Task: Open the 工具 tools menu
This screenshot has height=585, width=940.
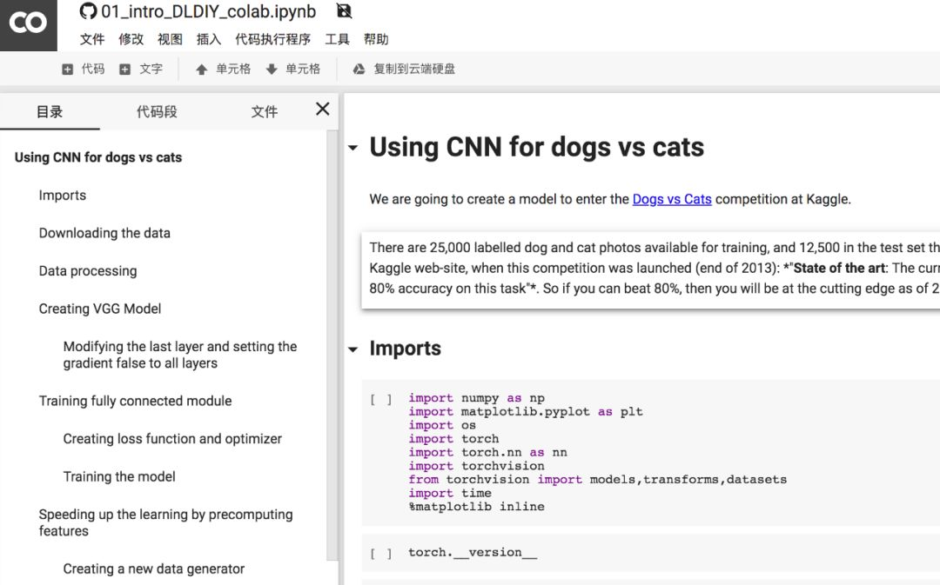Action: pyautogui.click(x=337, y=39)
